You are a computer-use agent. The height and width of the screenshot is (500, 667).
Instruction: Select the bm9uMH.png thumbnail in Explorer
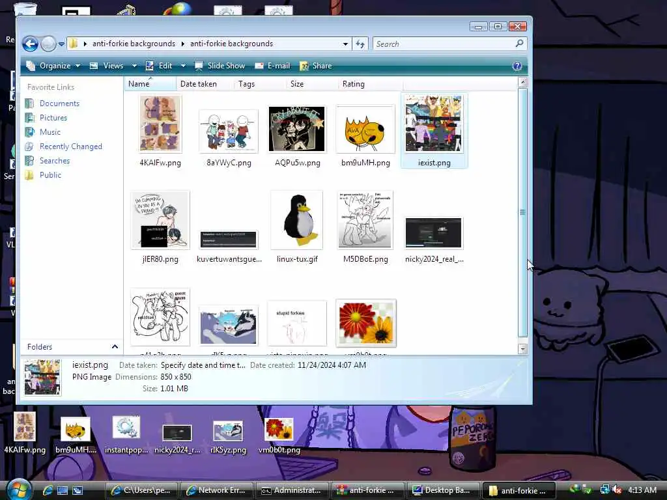365,130
